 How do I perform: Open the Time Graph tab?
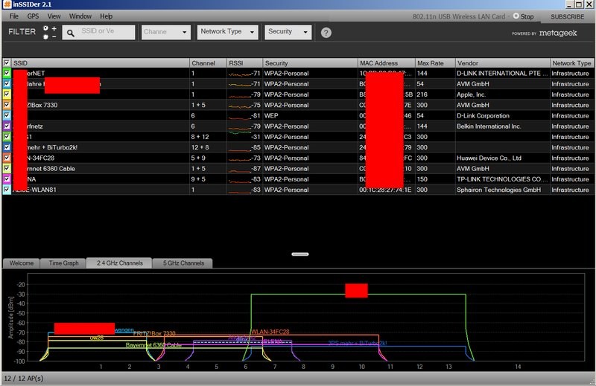coord(63,263)
